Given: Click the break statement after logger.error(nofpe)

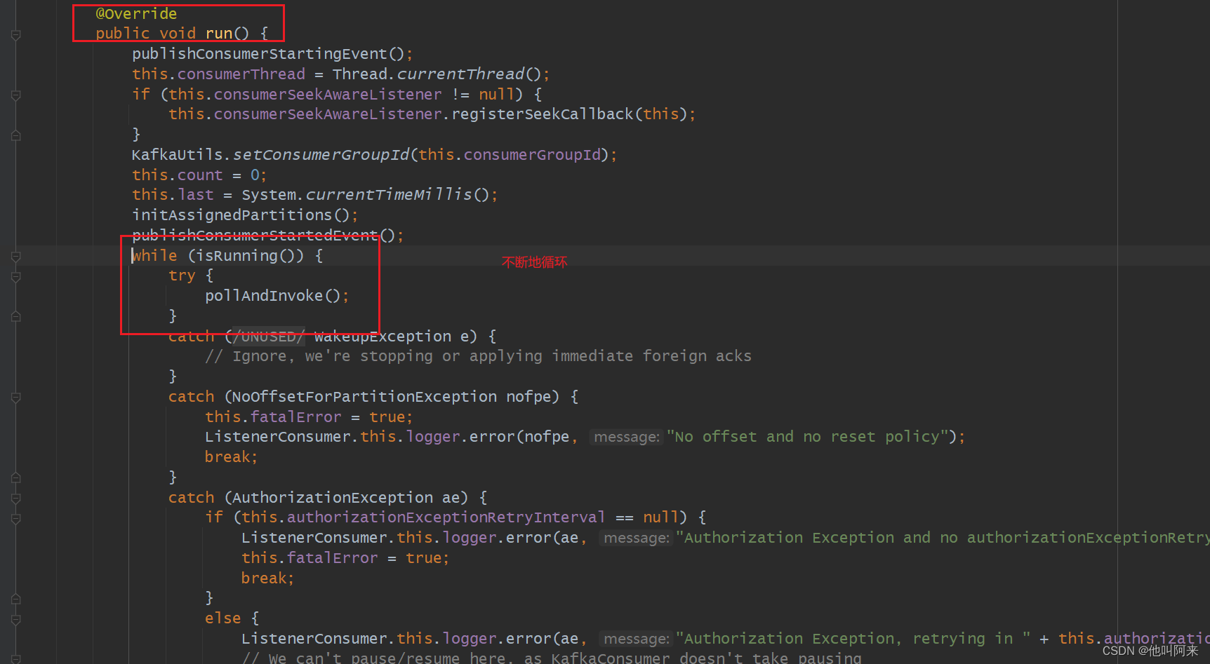Looking at the screenshot, I should tap(231, 457).
